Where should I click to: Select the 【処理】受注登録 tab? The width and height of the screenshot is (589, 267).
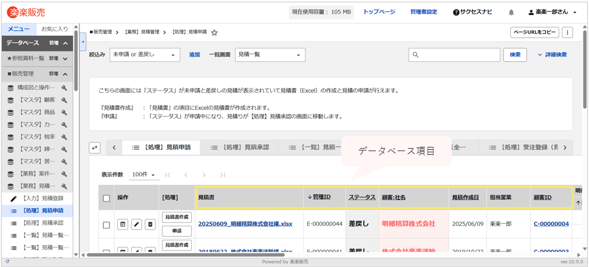(x=519, y=148)
